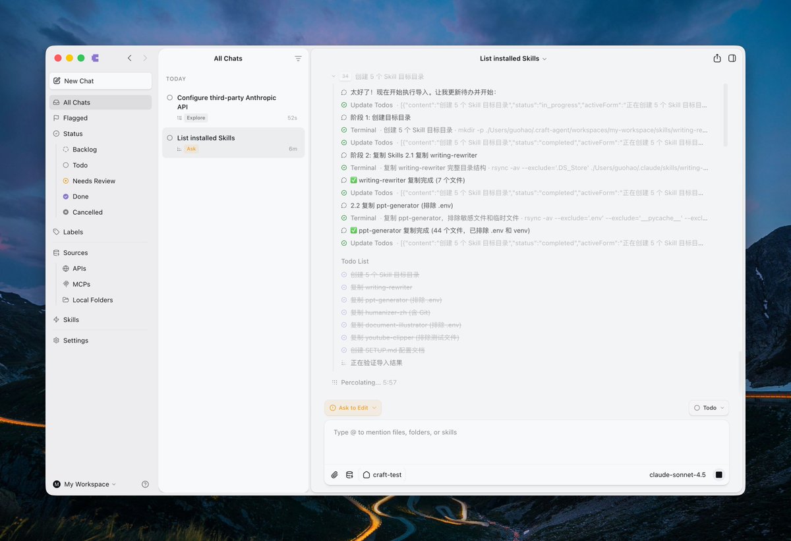Open 'List installed Skills' chat in list
Viewport: 791px width, 541px height.
pos(233,142)
